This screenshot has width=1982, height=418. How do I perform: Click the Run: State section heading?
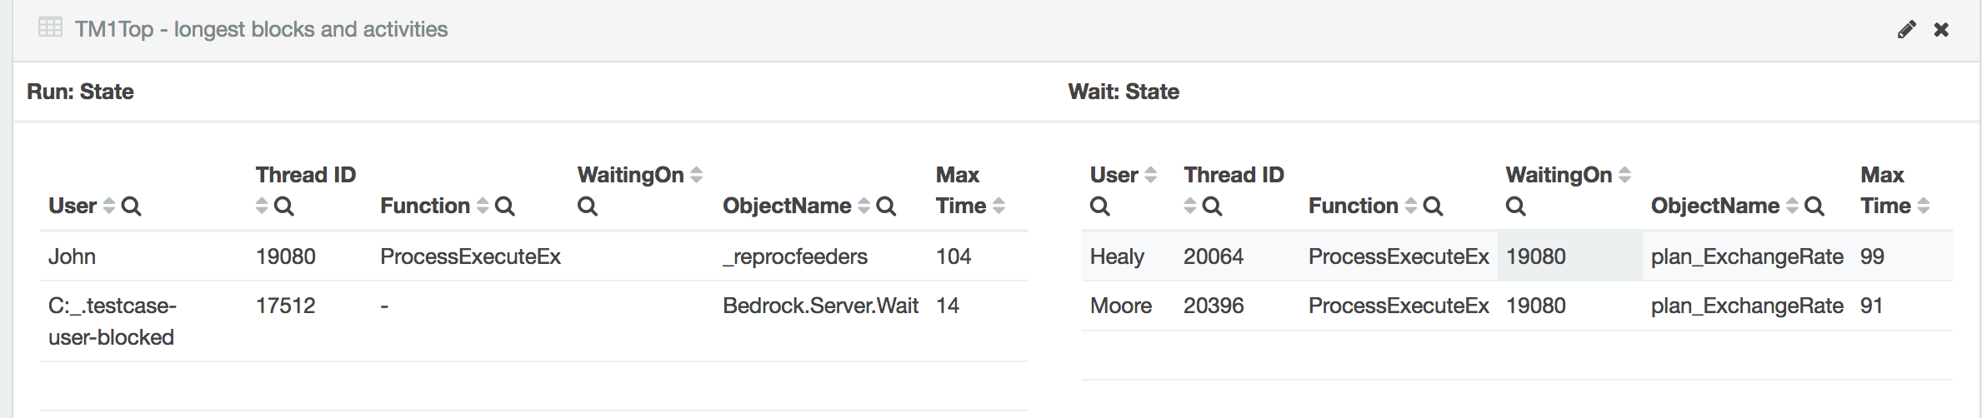(80, 92)
